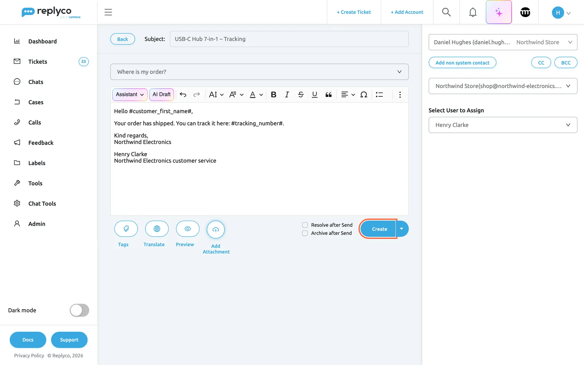Screen dimensions: 584x365
Task: Click the undo arrow icon
Action: click(x=183, y=94)
